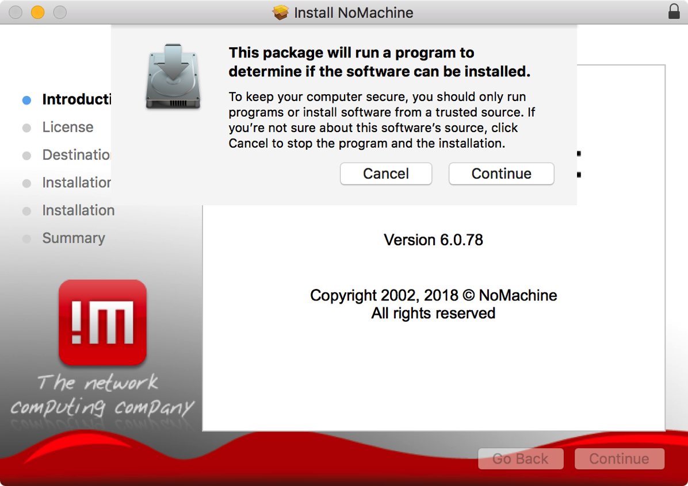The height and width of the screenshot is (486, 688).
Task: Click the All rights reserved text
Action: tap(433, 313)
